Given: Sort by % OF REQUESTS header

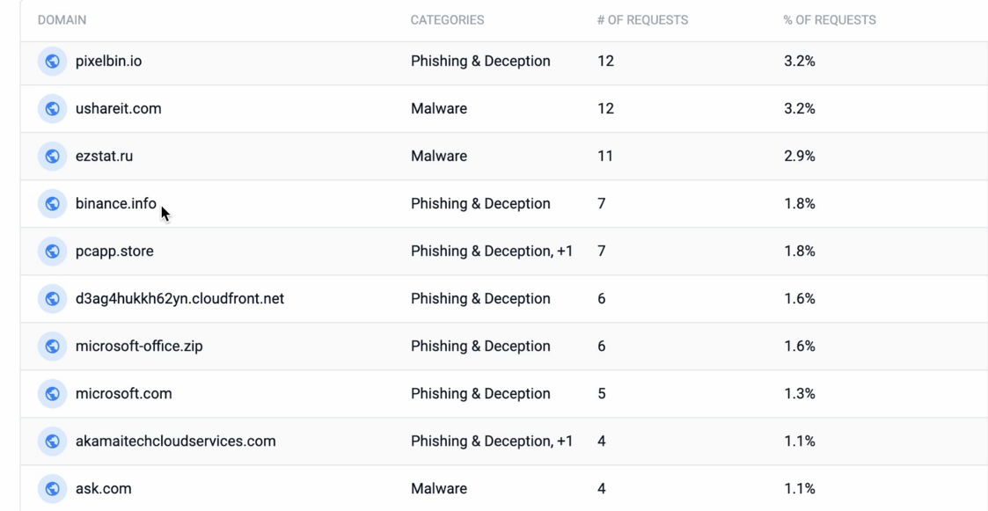Looking at the screenshot, I should point(830,20).
